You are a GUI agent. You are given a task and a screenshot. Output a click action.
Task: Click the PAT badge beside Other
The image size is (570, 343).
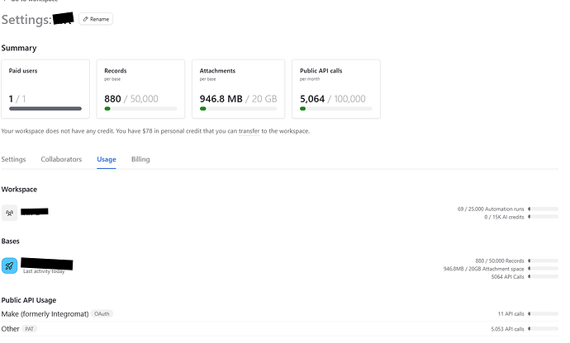[28, 329]
